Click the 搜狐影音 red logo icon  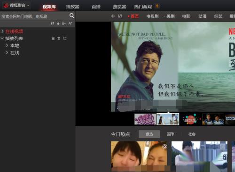[6, 5]
